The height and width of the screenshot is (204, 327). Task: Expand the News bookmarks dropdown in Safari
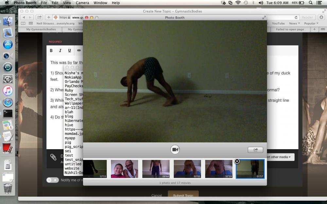pyautogui.click(x=294, y=24)
